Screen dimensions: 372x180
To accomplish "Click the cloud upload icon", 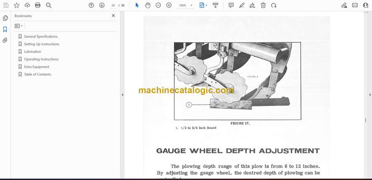I will 27,5.
